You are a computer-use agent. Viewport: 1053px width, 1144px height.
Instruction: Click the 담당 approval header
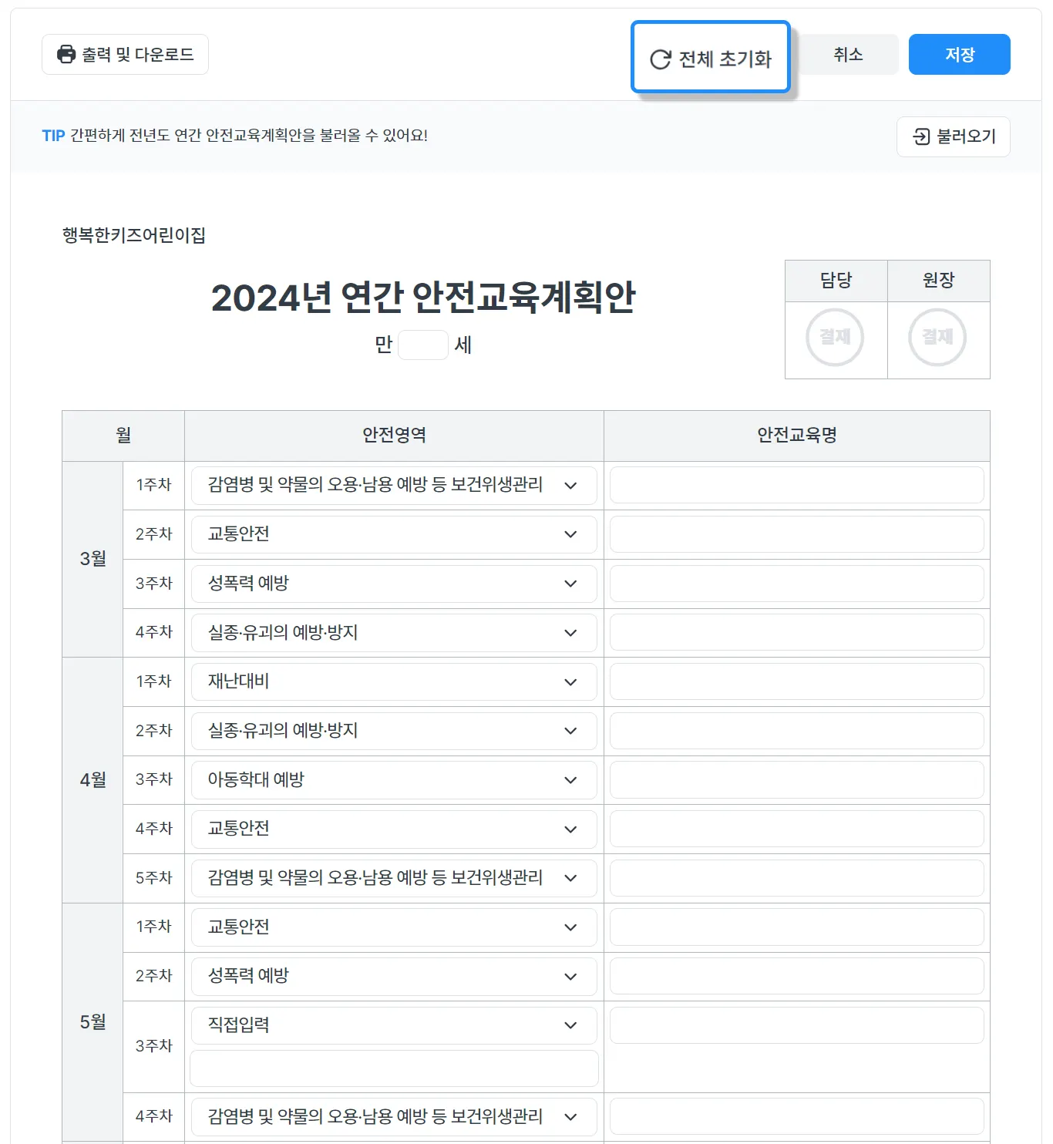[x=836, y=281]
